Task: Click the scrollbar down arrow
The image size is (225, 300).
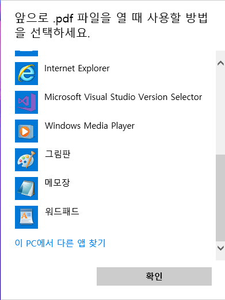Action: click(220, 248)
